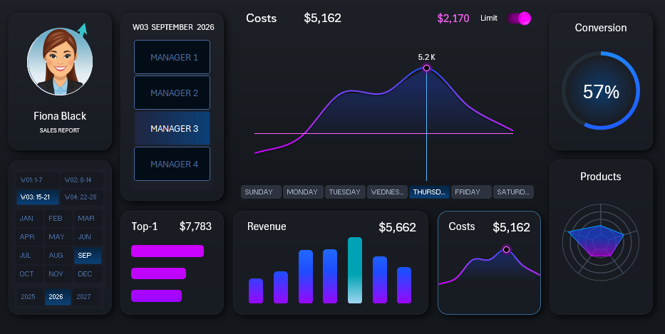The image size is (665, 334).
Task: Switch to the SUNDAY day tab
Action: 261,192
